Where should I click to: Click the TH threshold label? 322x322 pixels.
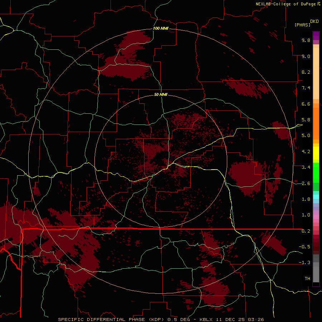[x=307, y=279]
